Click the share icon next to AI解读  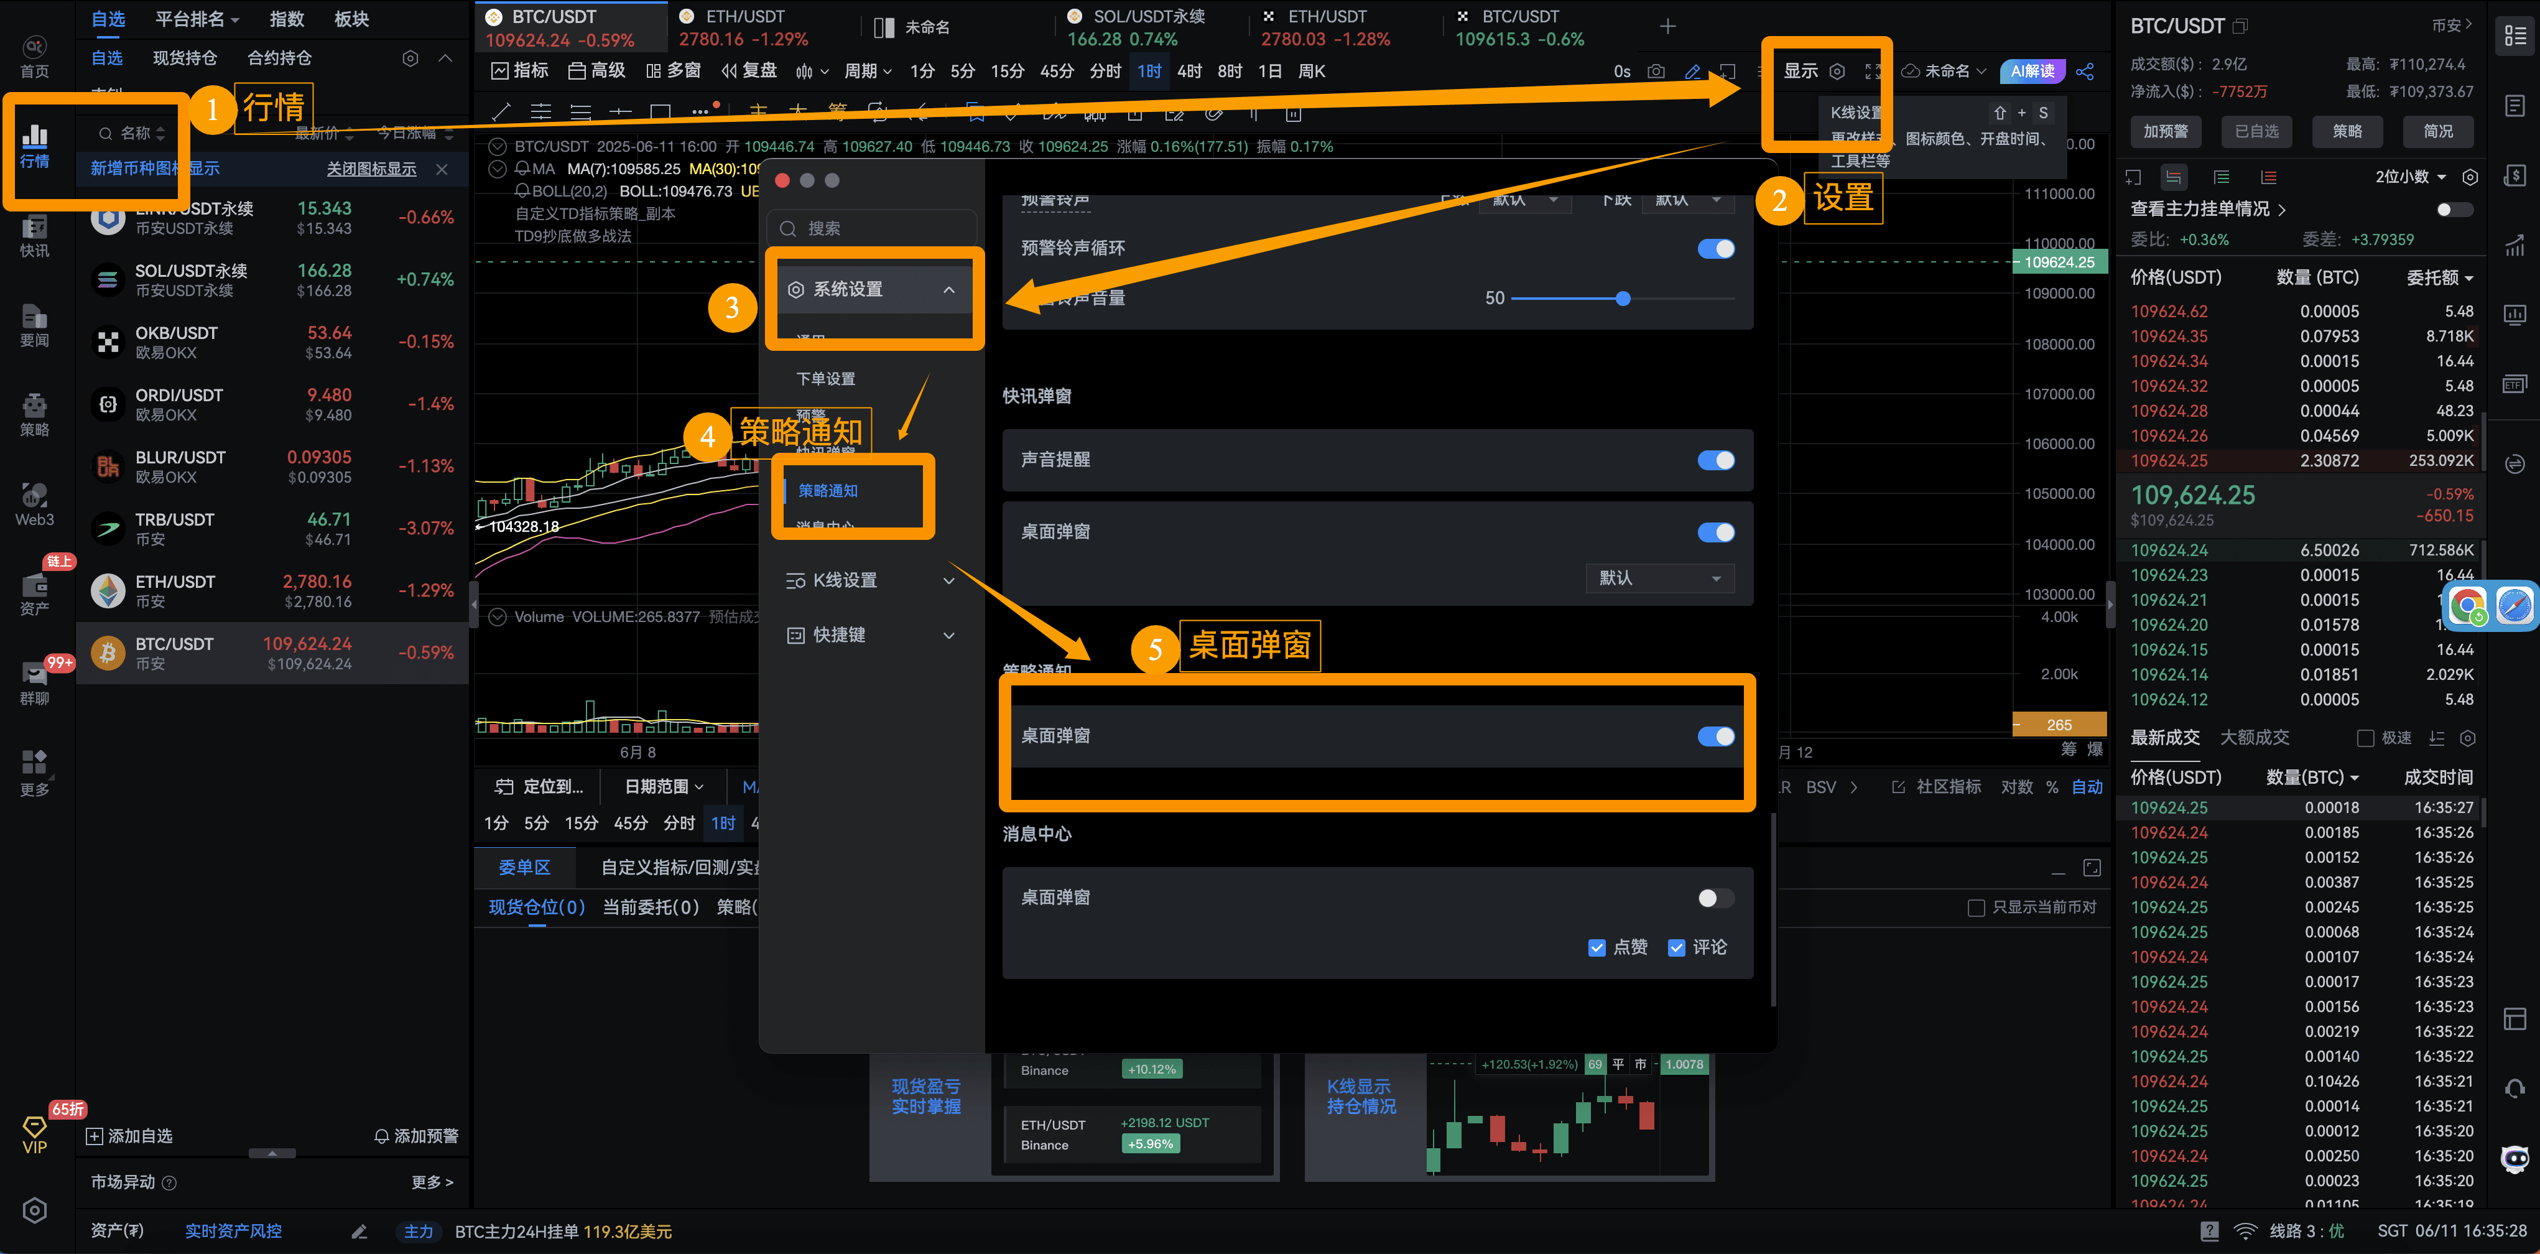pos(2085,71)
